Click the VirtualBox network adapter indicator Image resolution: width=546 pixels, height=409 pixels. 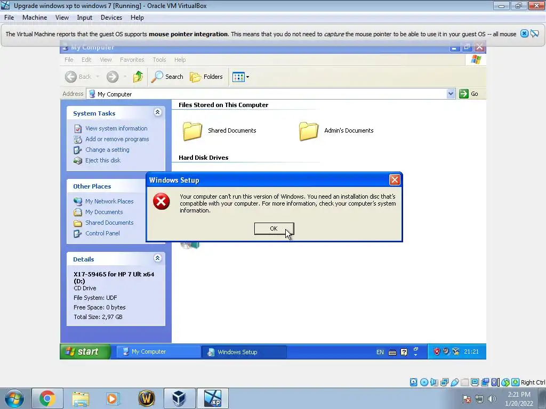[444, 382]
